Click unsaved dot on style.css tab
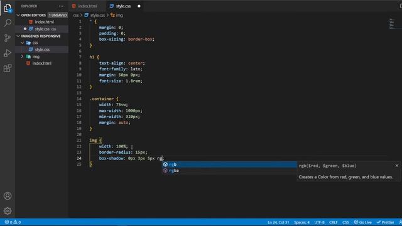The image size is (402, 226). pyautogui.click(x=139, y=6)
